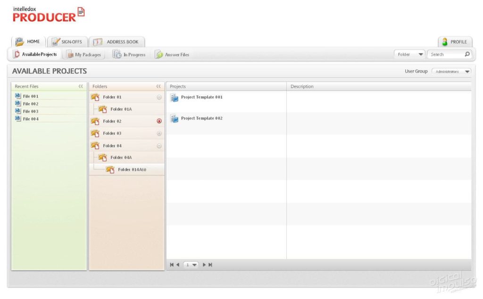Switch to the Sign-Offs tab
The image size is (483, 299).
[x=67, y=42]
